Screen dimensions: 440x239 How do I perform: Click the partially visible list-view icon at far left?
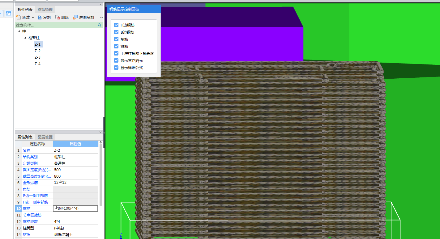click(x=1, y=14)
